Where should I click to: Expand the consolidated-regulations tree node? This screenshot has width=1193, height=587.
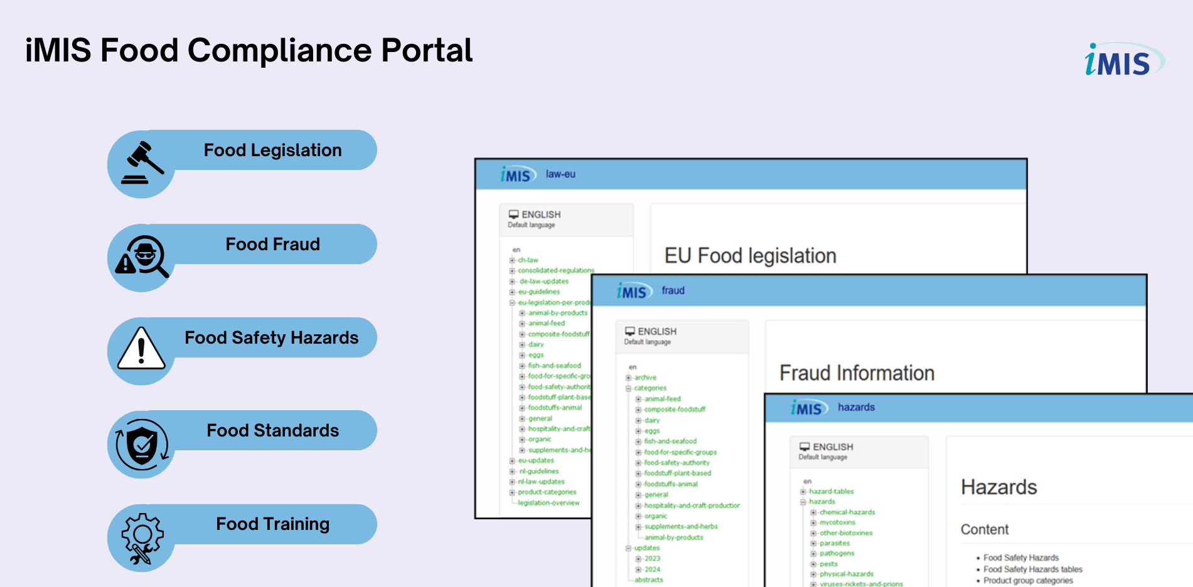[x=512, y=271]
